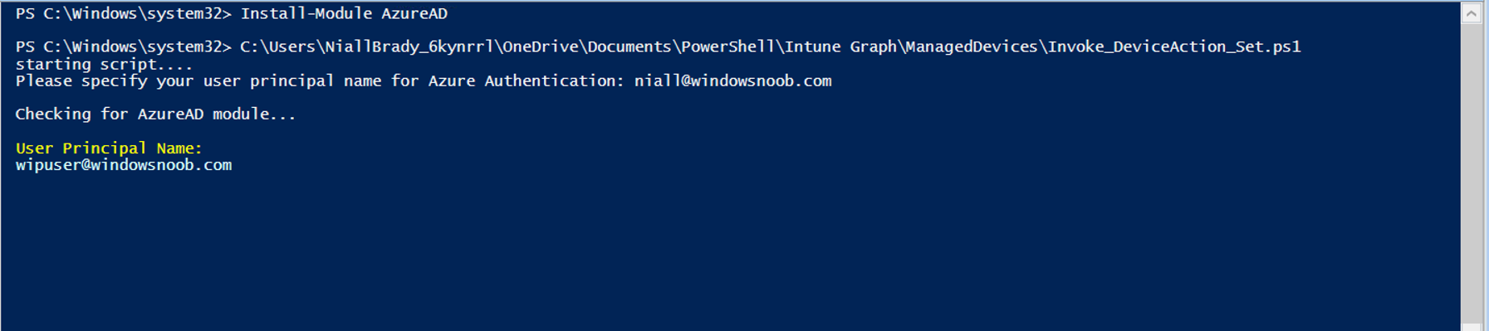Click the vertical scrollbar track in the console
1489x331 pixels.
1471,173
